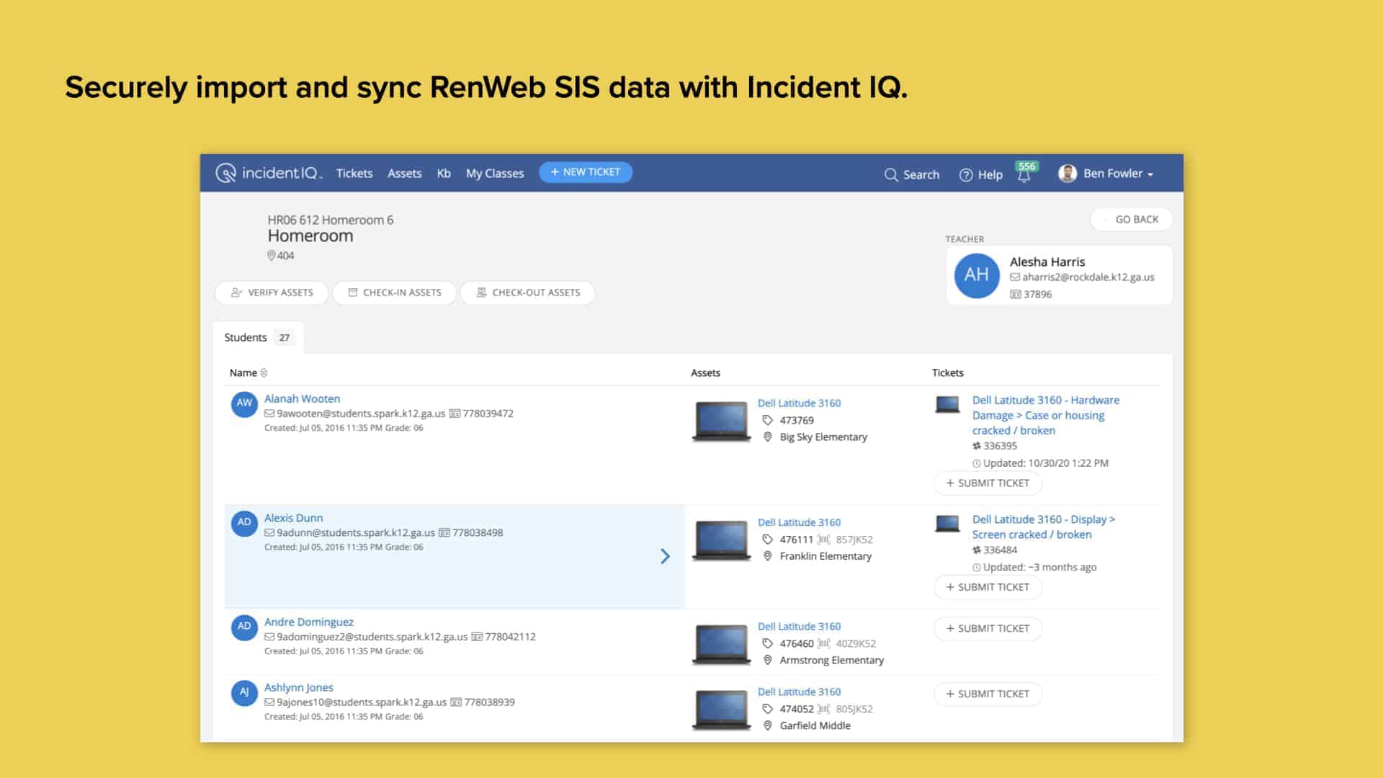Viewport: 1383px width, 778px height.
Task: Click the email icon beside Alanah Wooten's address
Action: coord(270,413)
